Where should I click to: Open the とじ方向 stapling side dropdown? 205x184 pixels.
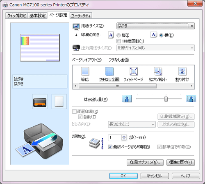point(132,124)
